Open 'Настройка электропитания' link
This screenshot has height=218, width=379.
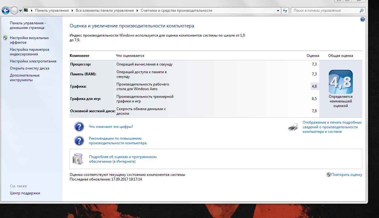tap(33, 61)
